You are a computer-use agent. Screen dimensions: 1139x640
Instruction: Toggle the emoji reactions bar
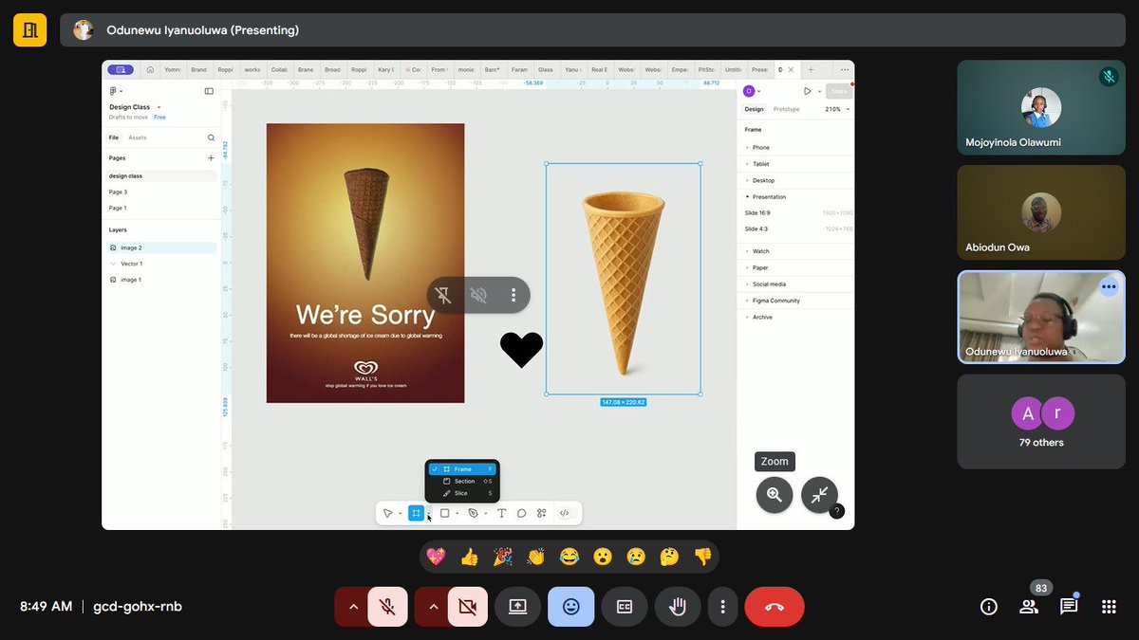[x=570, y=607]
